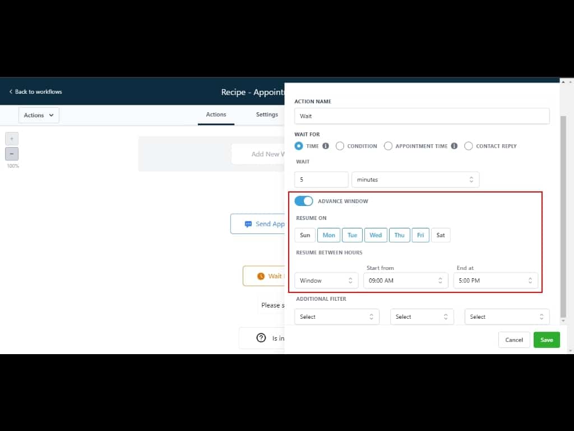Click the Action Name input field
Viewport: 574px width, 431px height.
(x=422, y=116)
